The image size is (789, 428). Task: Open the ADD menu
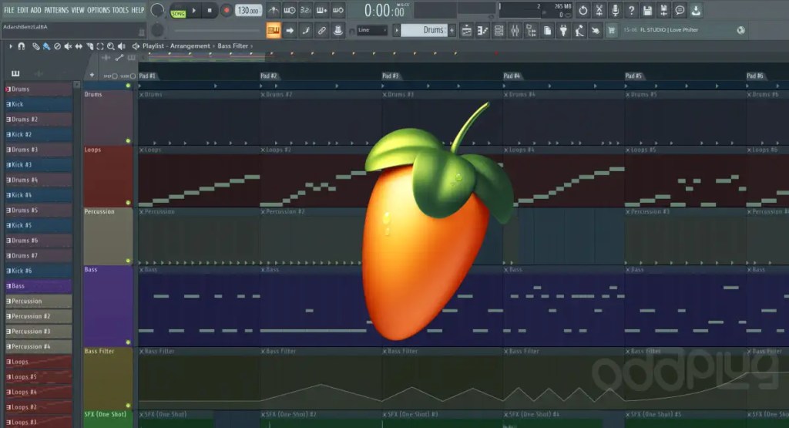[x=35, y=10]
